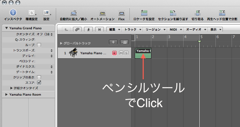Image resolution: width=240 pixels, height=127 pixels.
Task: Click Q-スウィング swing field
Action: [x=28, y=39]
